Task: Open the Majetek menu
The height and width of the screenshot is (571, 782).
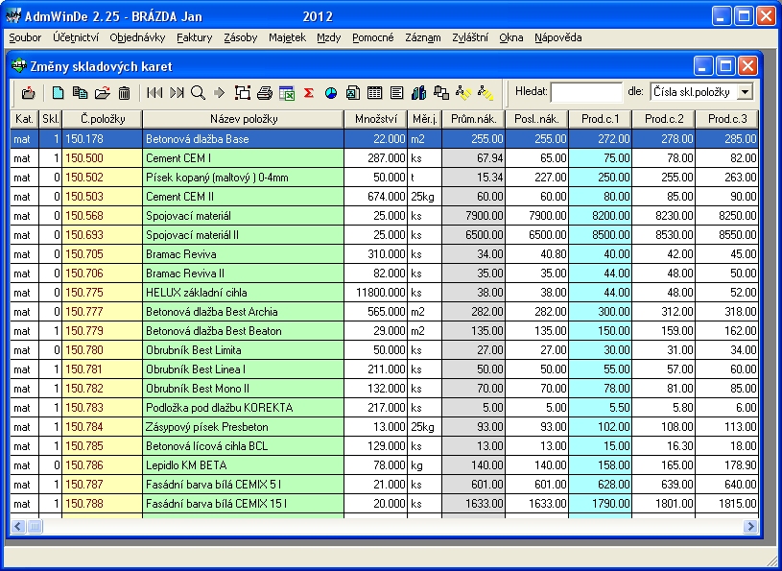Action: (x=287, y=37)
